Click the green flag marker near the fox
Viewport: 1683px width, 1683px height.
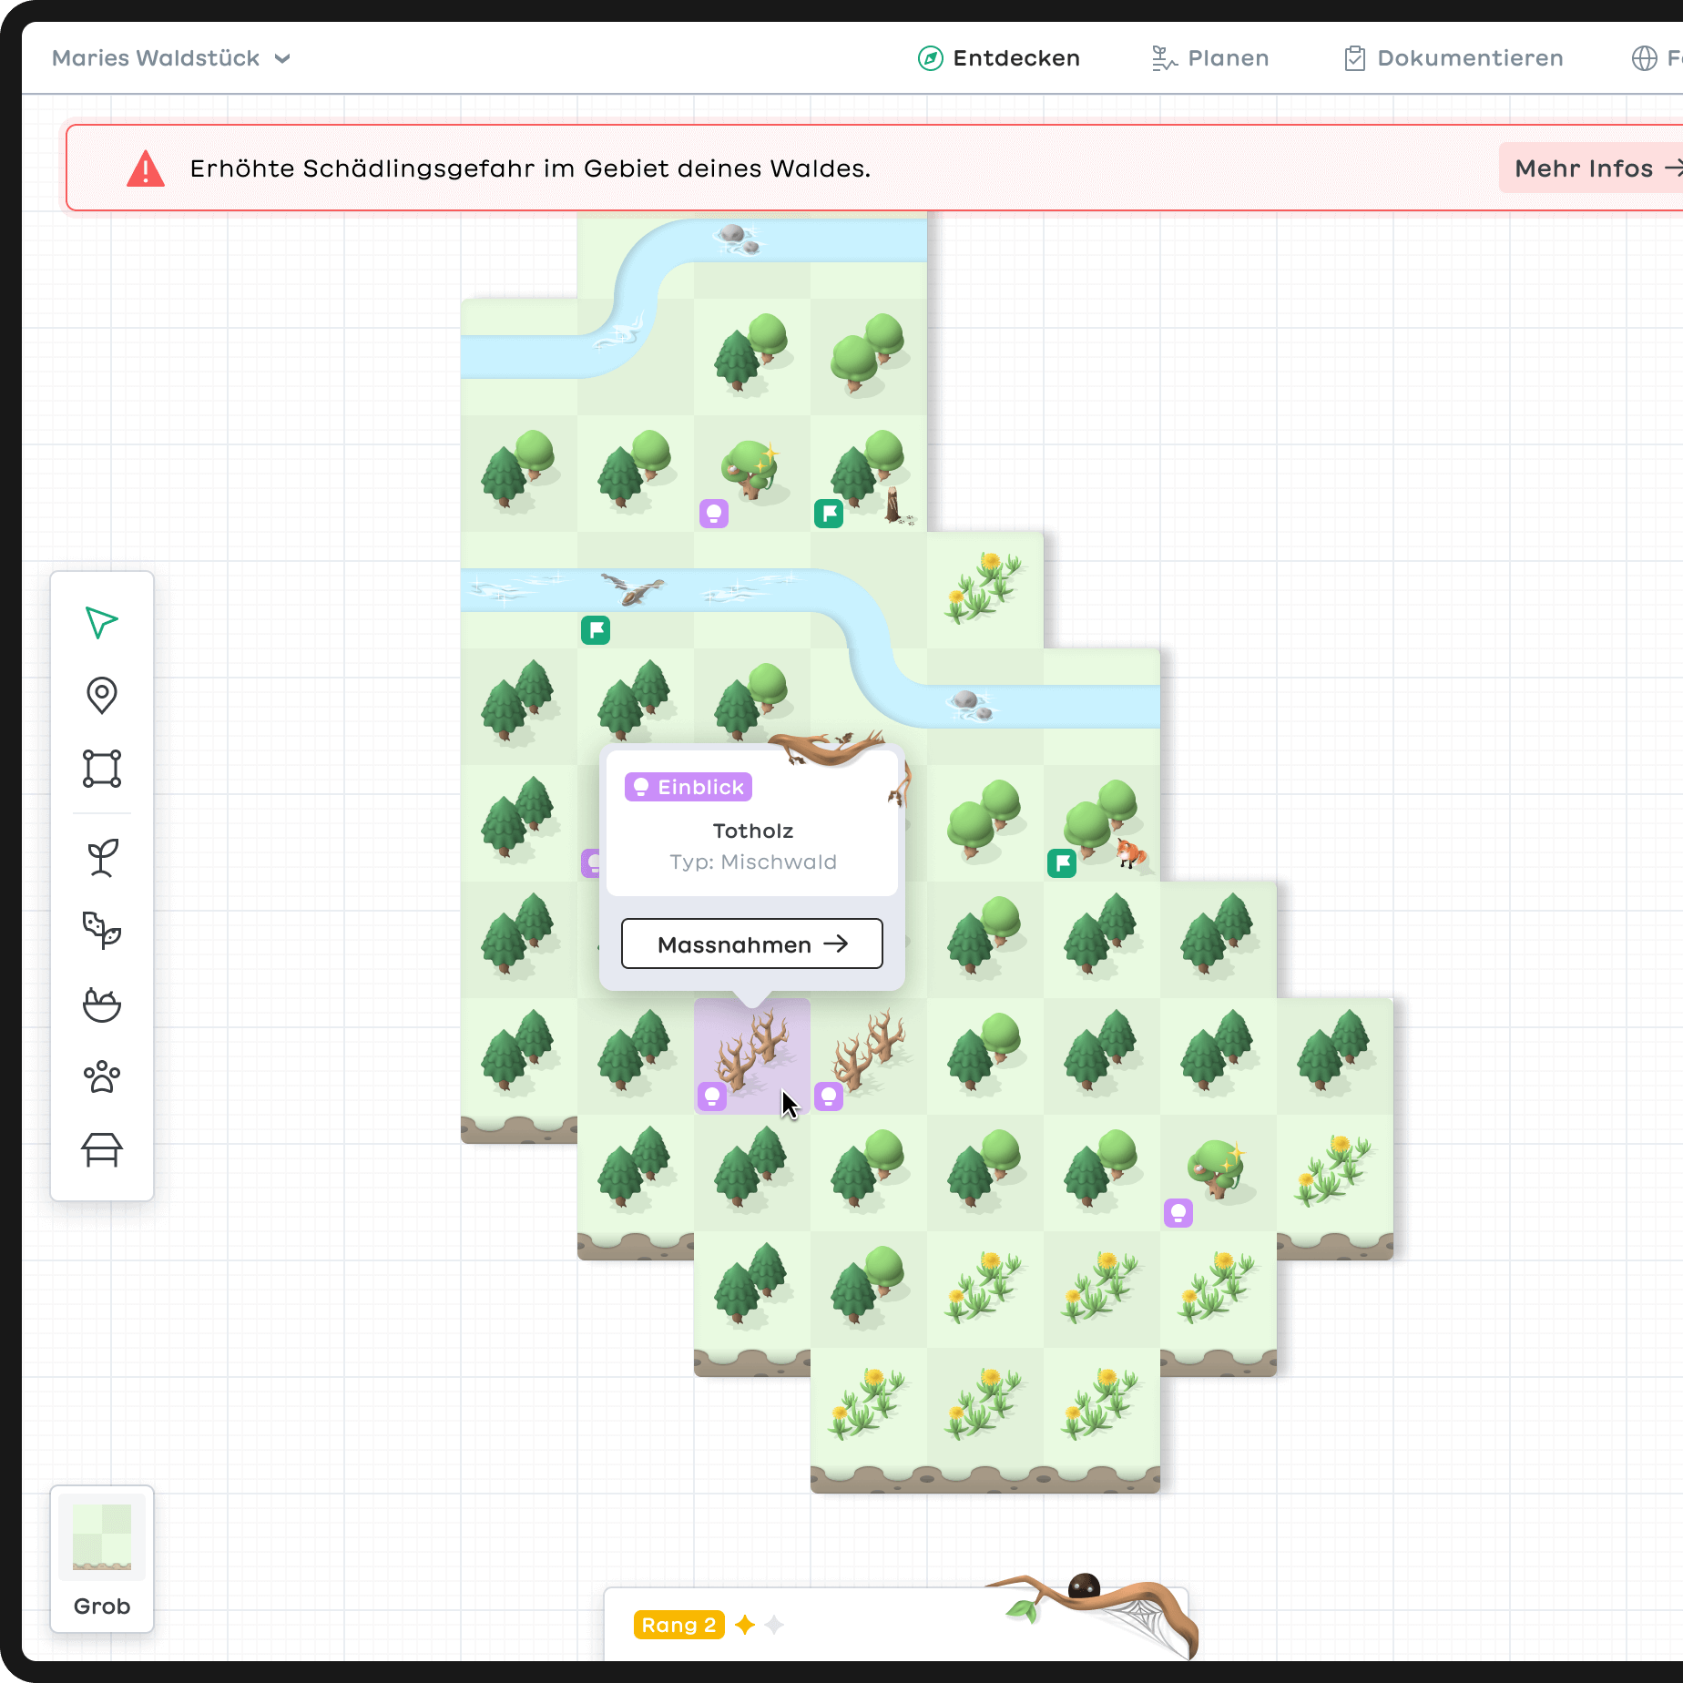click(x=1062, y=863)
